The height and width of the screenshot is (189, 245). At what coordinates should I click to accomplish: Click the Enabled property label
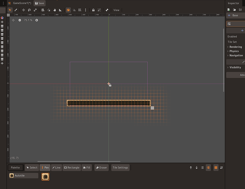pos(232,36)
